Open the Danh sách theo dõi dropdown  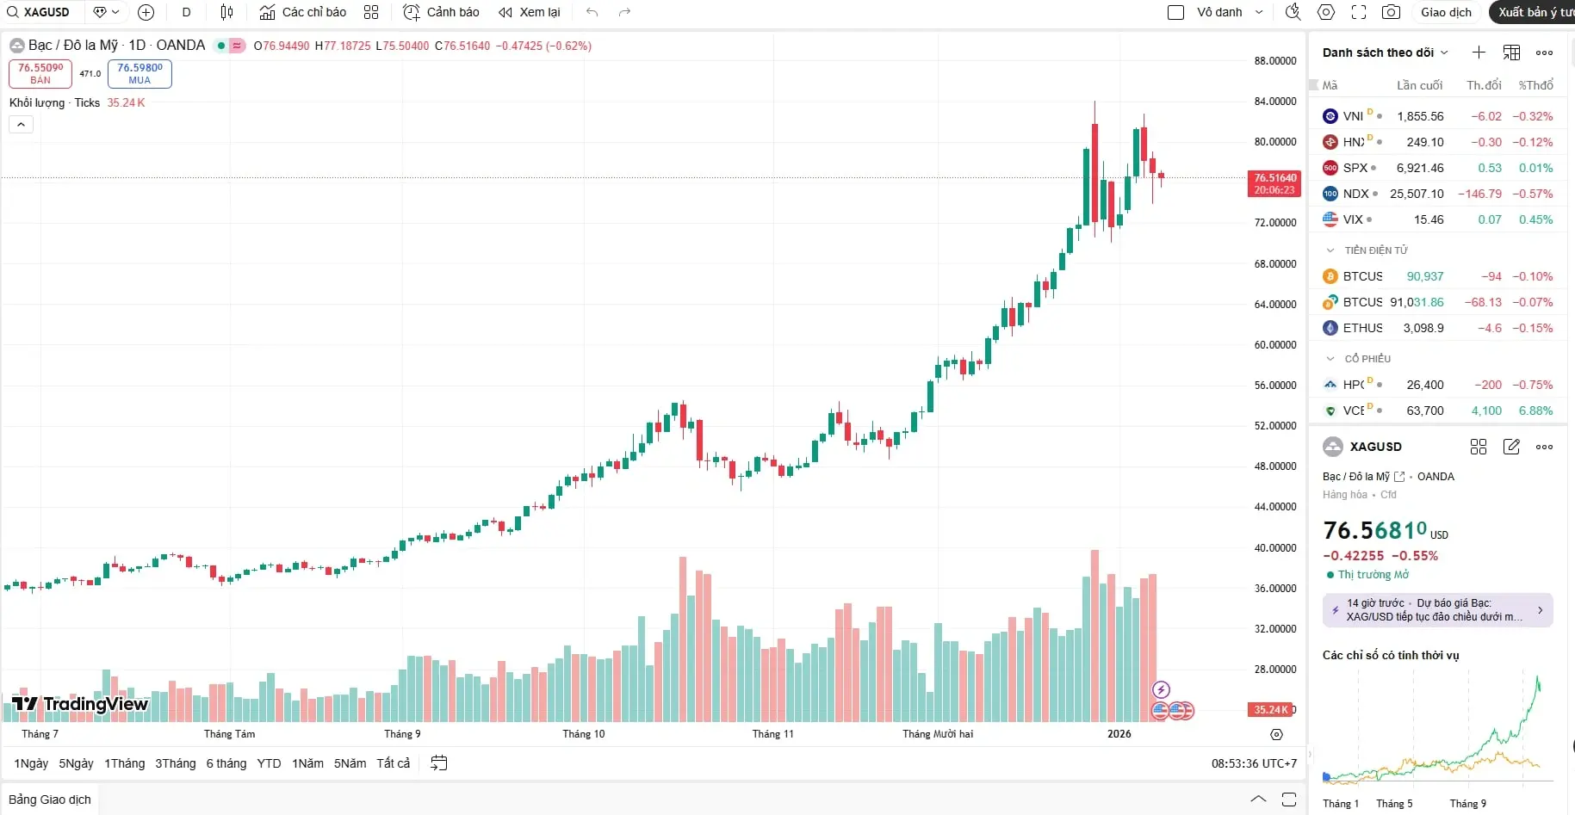point(1385,52)
